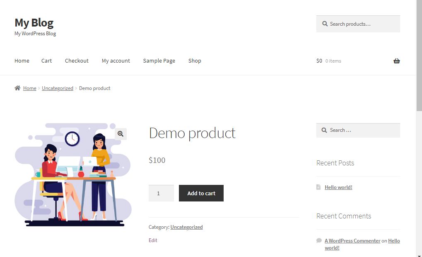Click the magnifier zoom icon on product image
Screen dimensions: 422x257
coord(121,133)
